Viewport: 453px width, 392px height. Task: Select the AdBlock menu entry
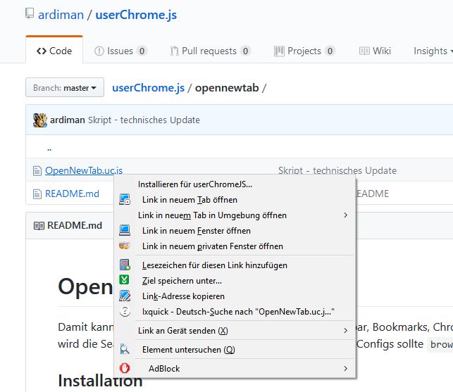coord(235,369)
